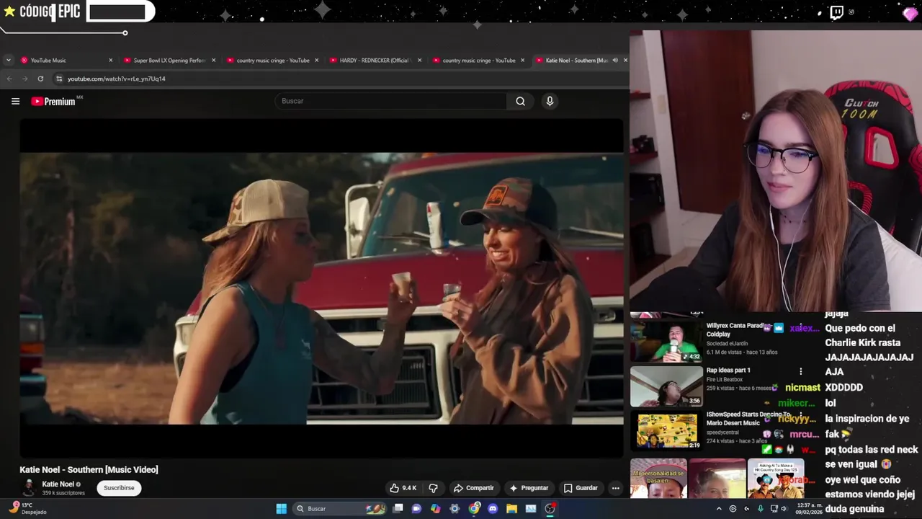Viewport: 922px width, 519px height.
Task: Open site information icon in address bar
Action: click(x=59, y=79)
